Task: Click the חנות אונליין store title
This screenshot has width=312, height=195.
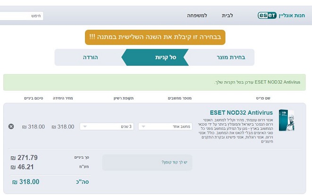Action: [296, 16]
